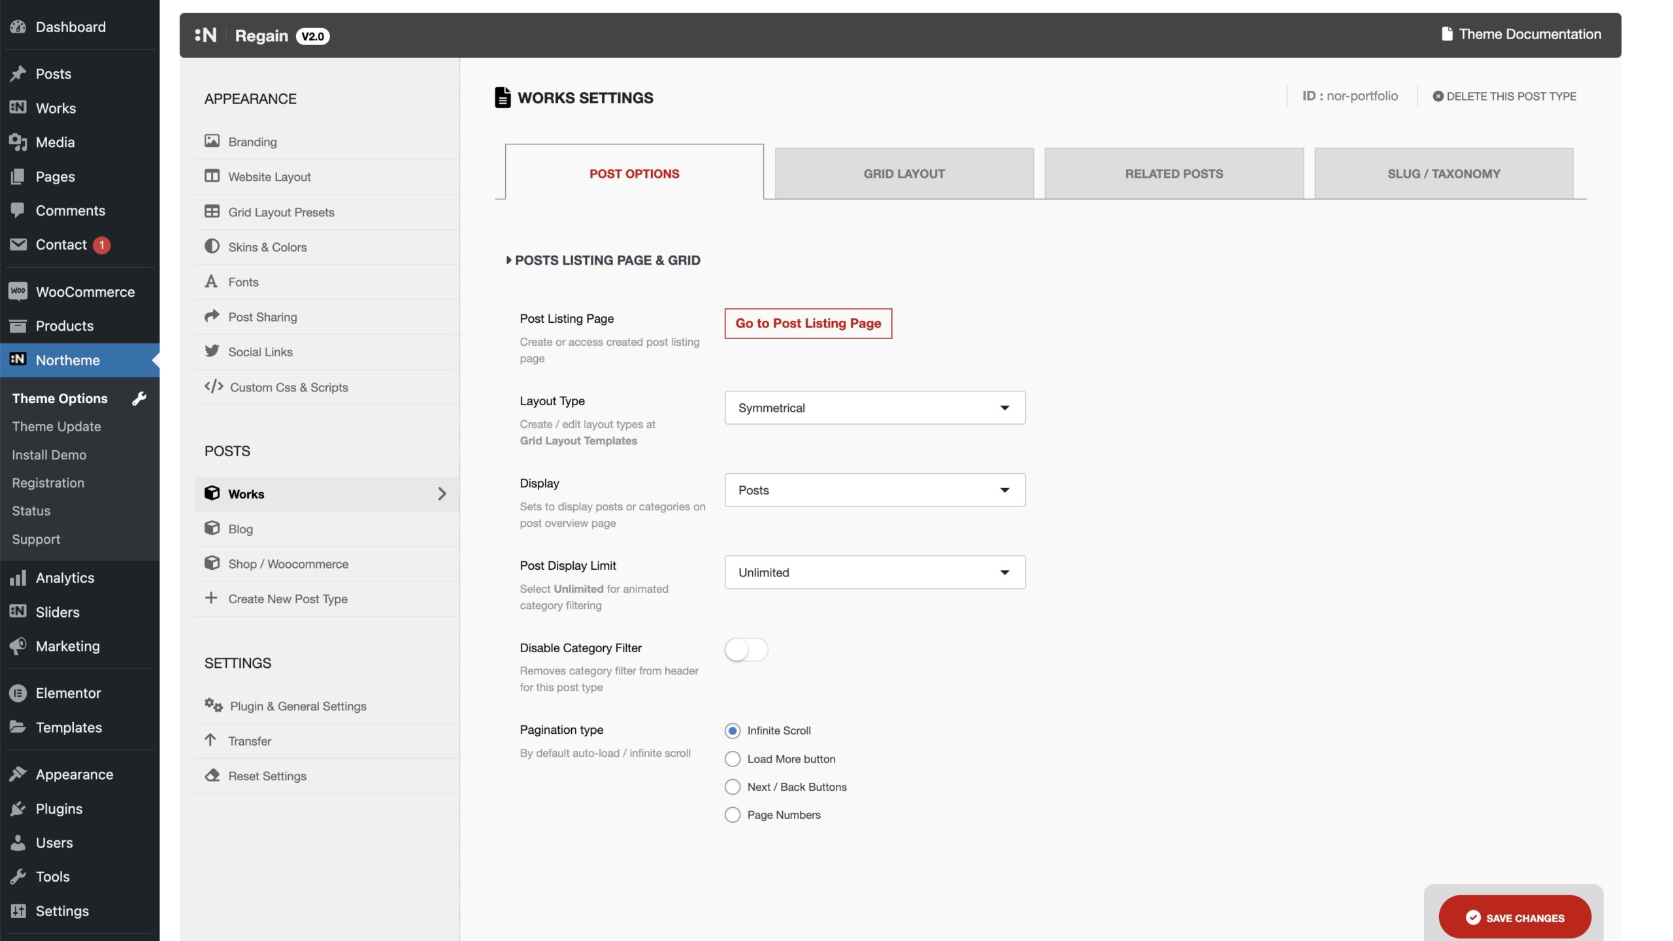The width and height of the screenshot is (1673, 941).
Task: Click Go to Post Listing Page button
Action: tap(808, 323)
